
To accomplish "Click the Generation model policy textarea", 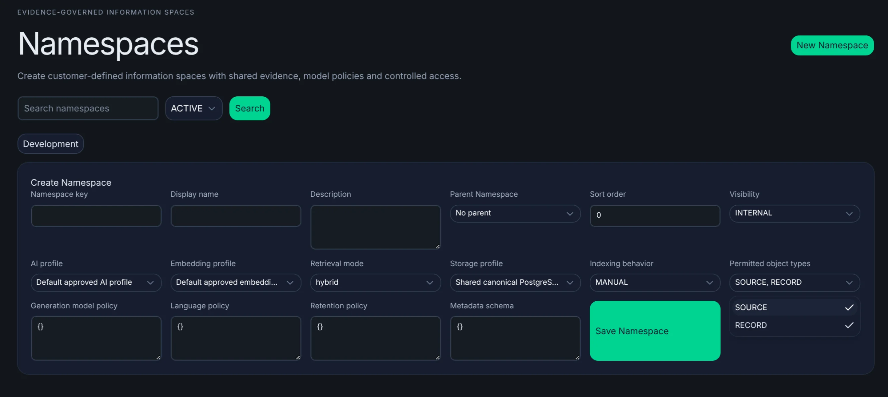I will [x=96, y=338].
